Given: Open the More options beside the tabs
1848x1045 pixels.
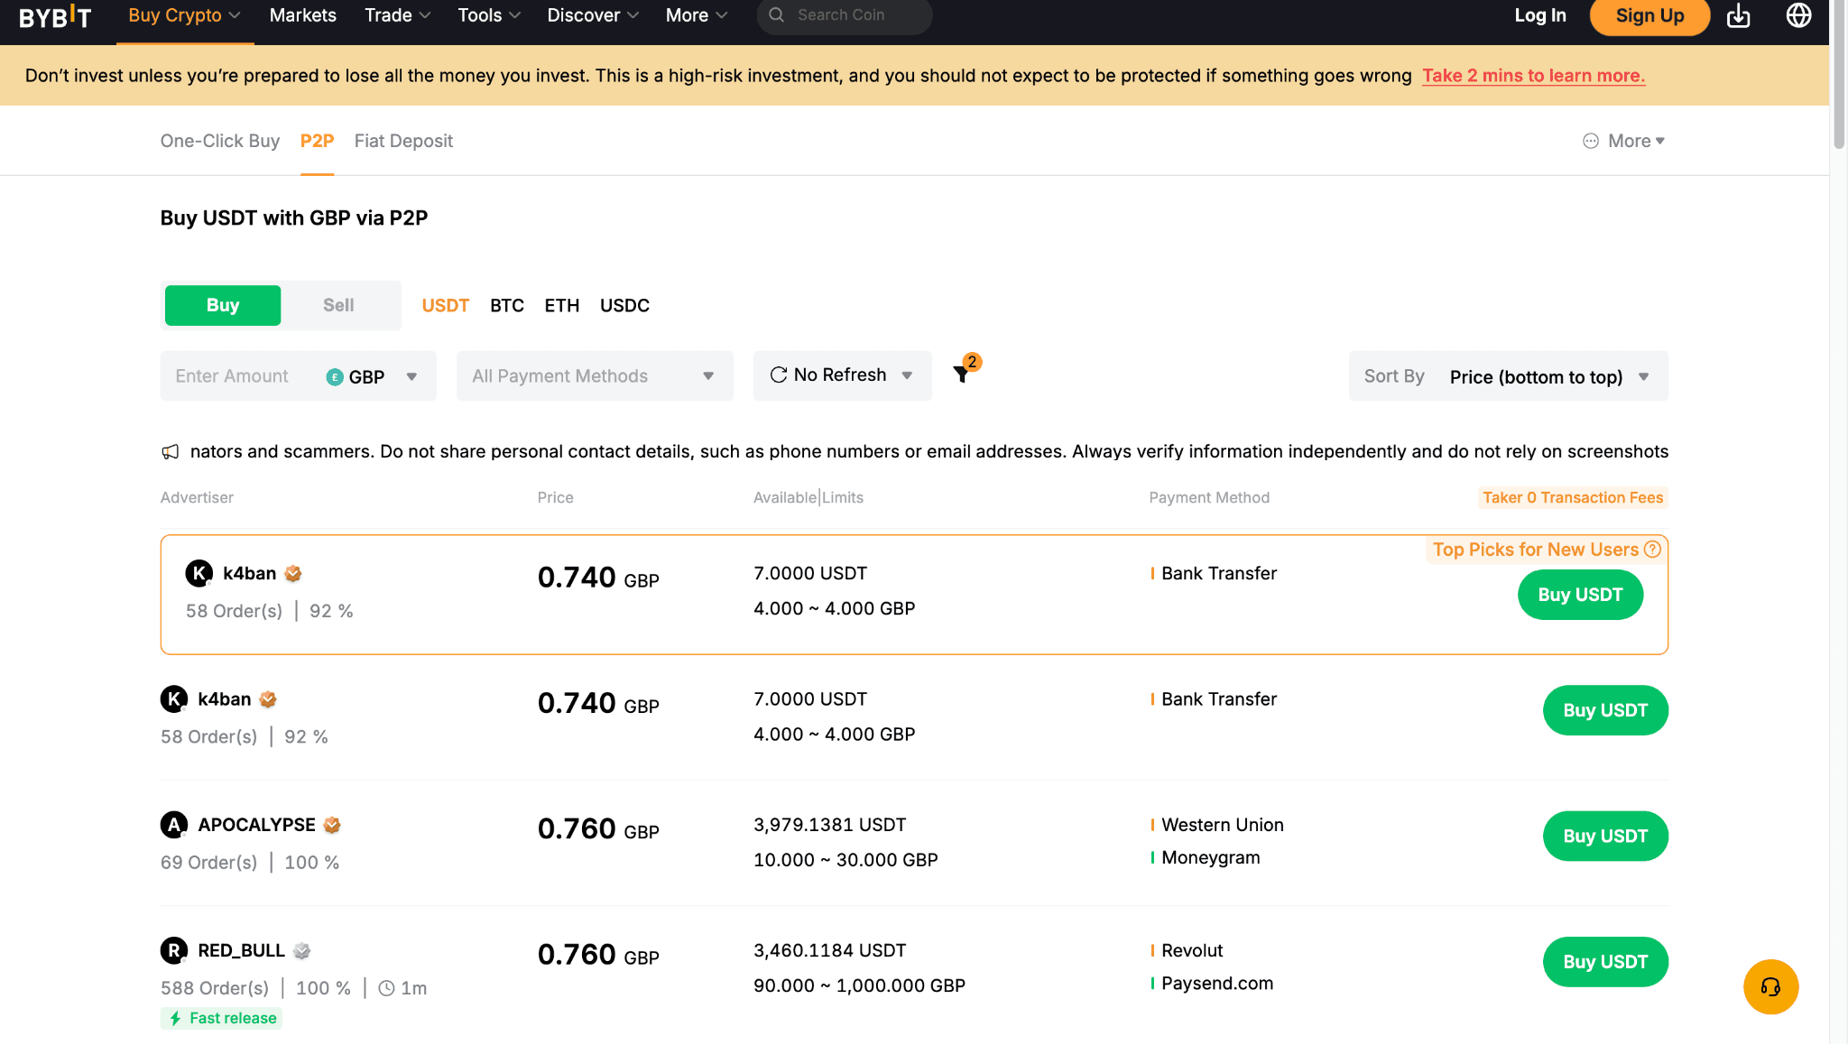Looking at the screenshot, I should tap(1624, 141).
